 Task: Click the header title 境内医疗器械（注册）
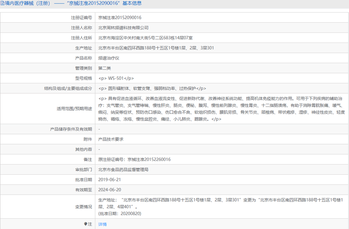tap(28, 3)
